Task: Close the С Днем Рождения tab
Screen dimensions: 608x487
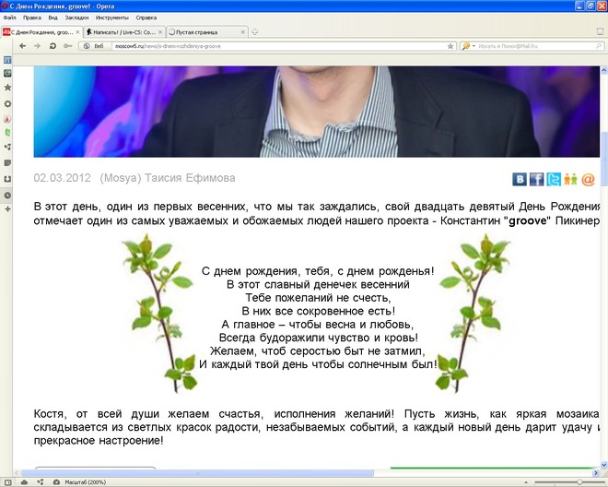Action: [x=77, y=32]
